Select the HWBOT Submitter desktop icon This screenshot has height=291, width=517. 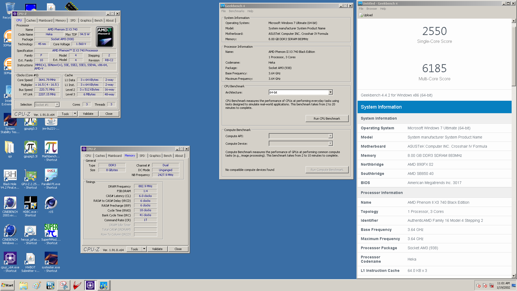(x=30, y=262)
